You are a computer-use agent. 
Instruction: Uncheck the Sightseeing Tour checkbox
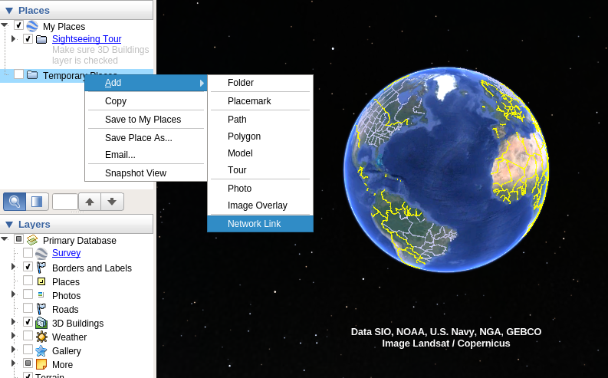(28, 39)
